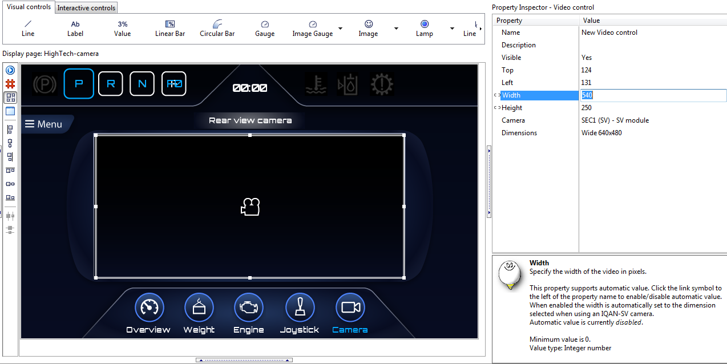Click the Joystick page button
This screenshot has height=364, width=727.
(x=300, y=313)
